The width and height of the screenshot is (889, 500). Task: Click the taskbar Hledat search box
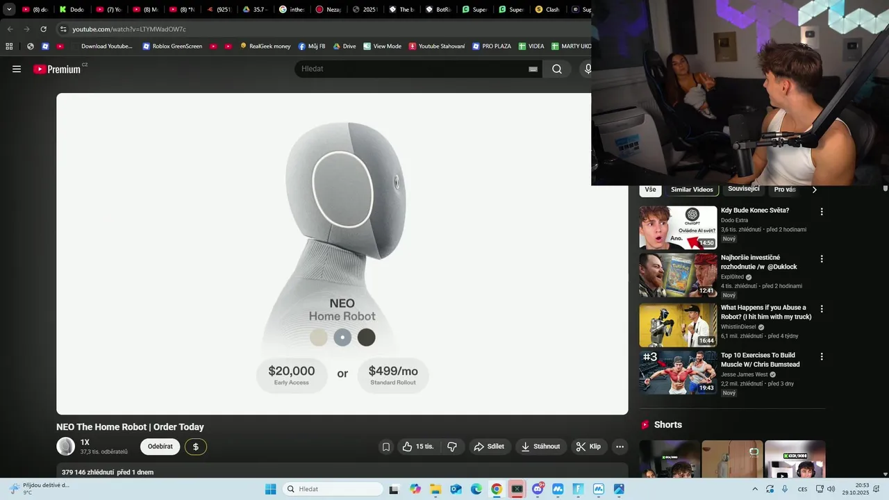pos(334,489)
